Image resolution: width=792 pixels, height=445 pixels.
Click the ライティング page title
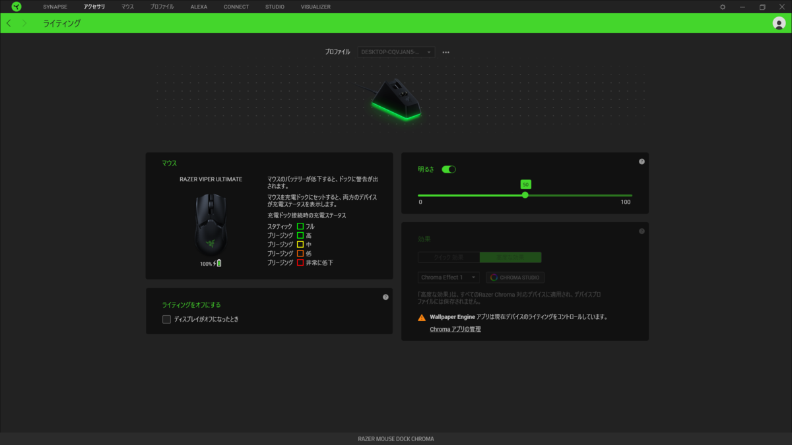click(x=62, y=23)
